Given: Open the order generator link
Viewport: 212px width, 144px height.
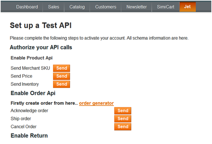Looking at the screenshot, I should point(97,103).
